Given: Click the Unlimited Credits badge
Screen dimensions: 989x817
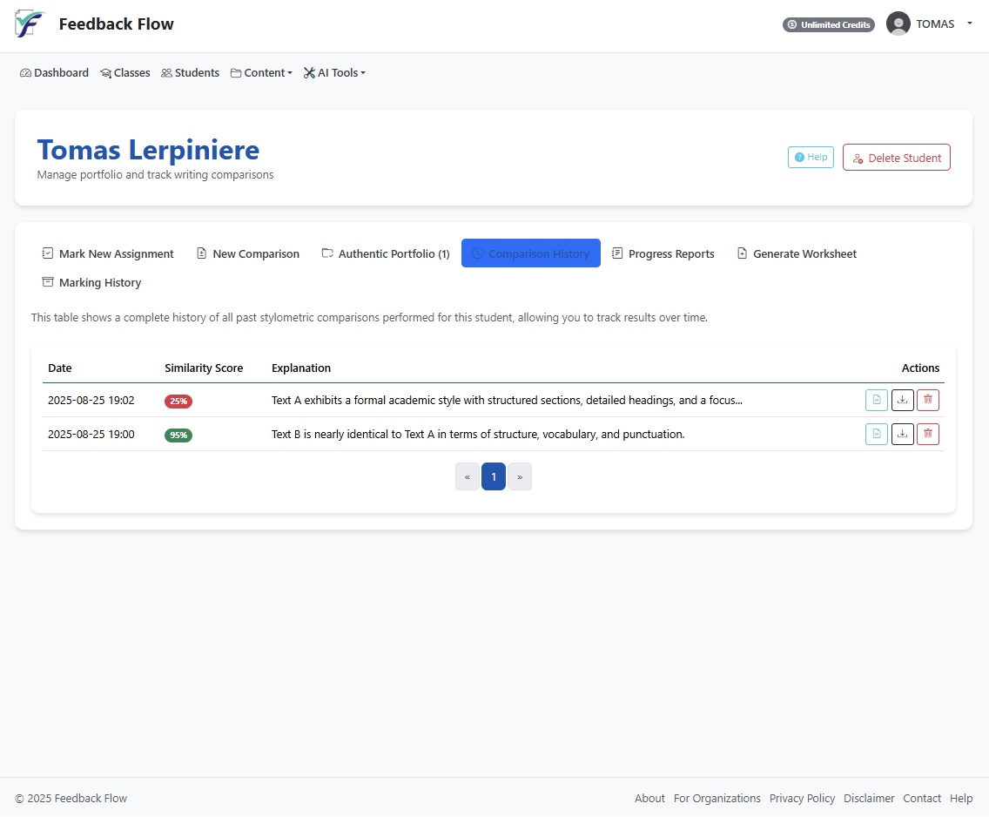Looking at the screenshot, I should point(828,24).
